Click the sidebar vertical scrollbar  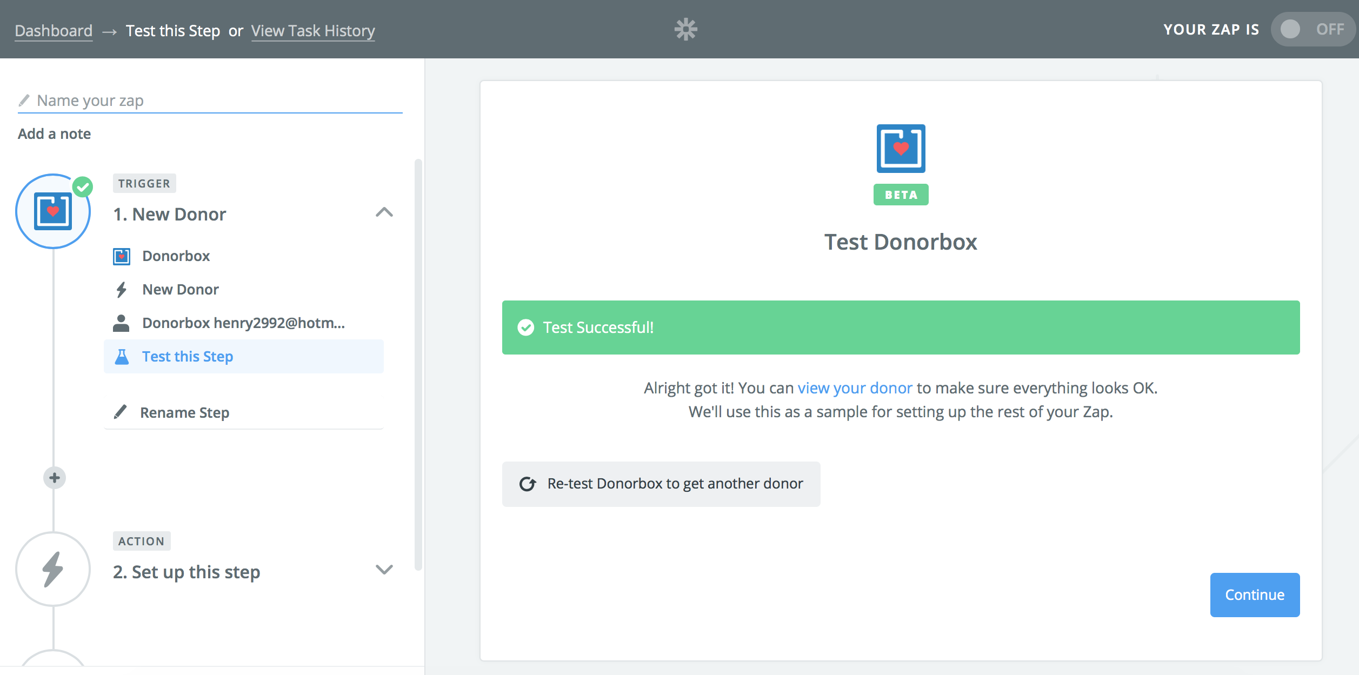(x=418, y=364)
